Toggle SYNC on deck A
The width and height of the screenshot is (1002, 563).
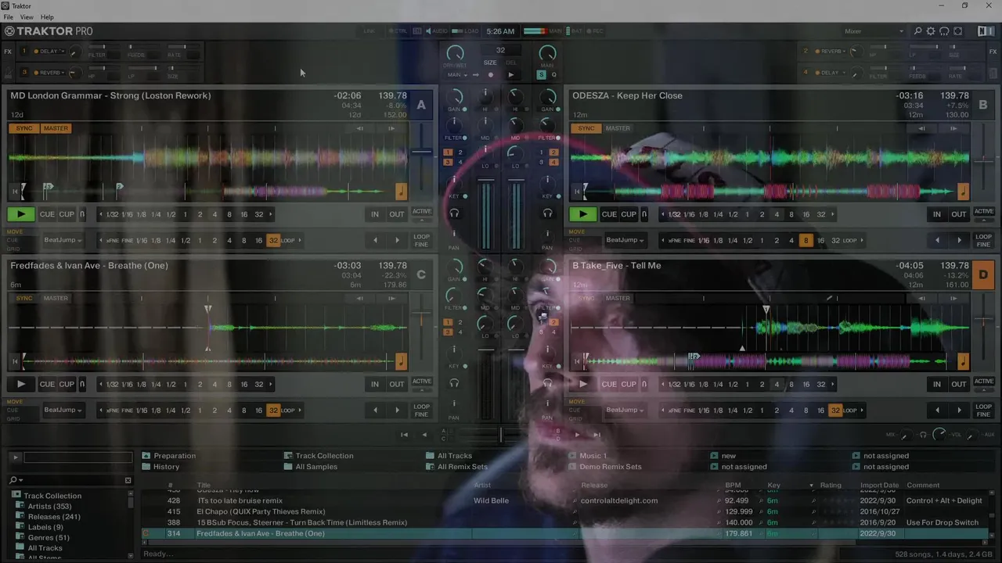coord(24,128)
